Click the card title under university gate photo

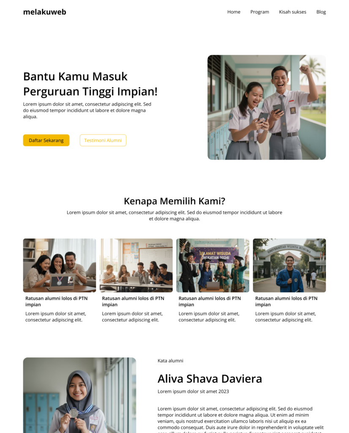pos(286,301)
